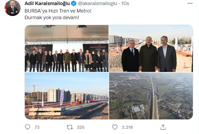Screen dimensions: 199x134
Task: Click the 2.216 likes count
Action: [127, 127]
